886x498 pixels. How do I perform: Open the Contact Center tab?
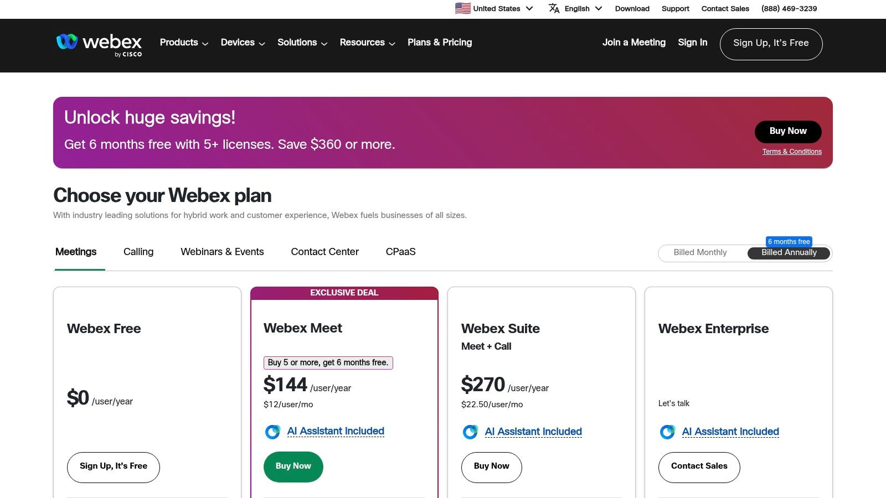(x=324, y=252)
